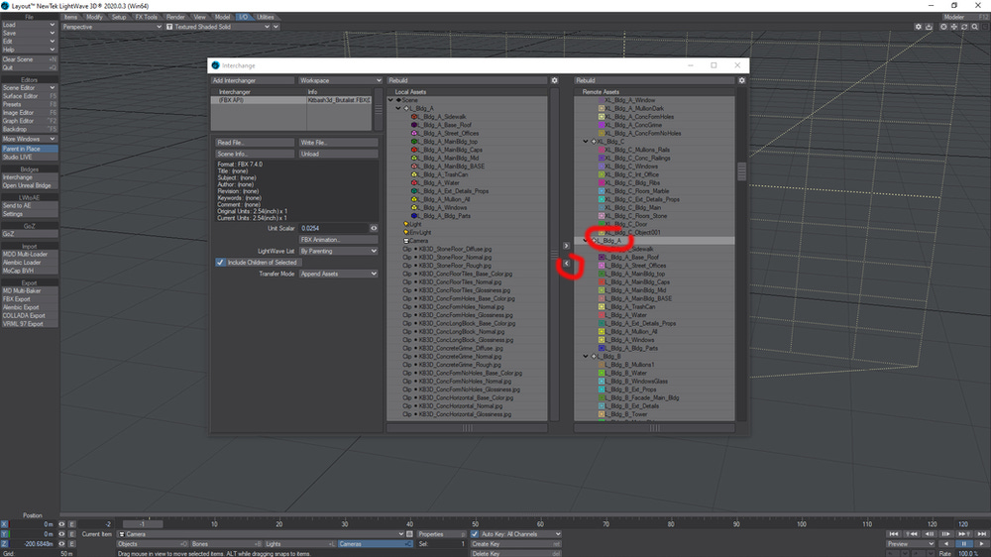991x557 pixels.
Task: Click the transfer-left arrow between asset lists
Action: (566, 263)
